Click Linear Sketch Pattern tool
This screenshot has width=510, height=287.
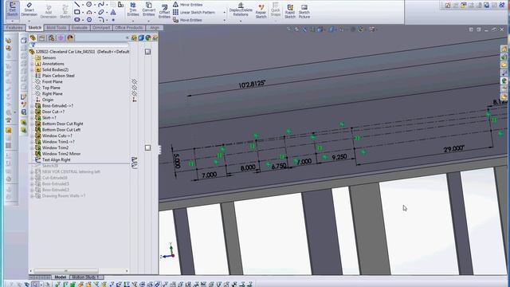pyautogui.click(x=194, y=13)
